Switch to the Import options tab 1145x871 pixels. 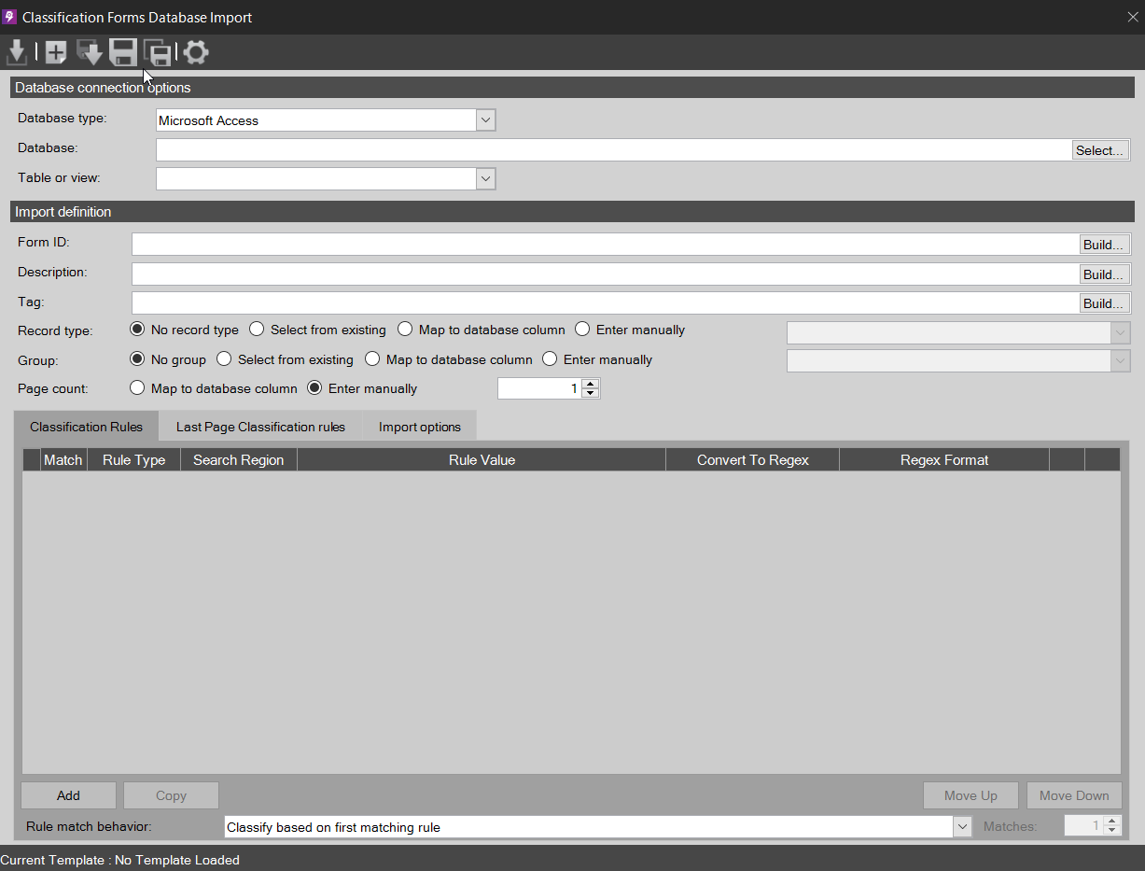[x=420, y=427]
